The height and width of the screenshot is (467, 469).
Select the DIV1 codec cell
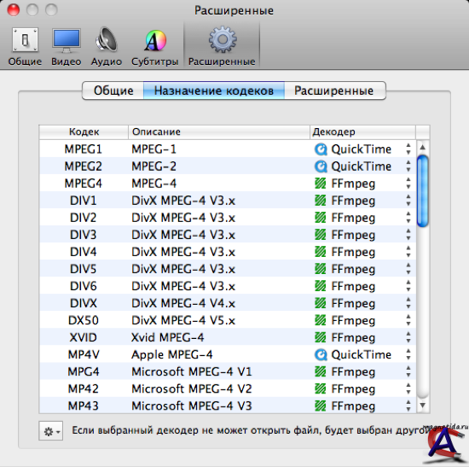click(84, 201)
